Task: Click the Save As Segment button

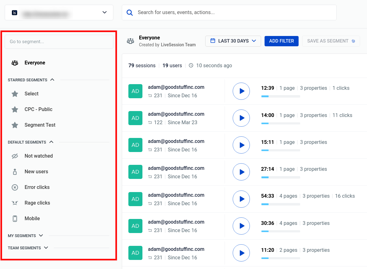Action: pyautogui.click(x=331, y=41)
